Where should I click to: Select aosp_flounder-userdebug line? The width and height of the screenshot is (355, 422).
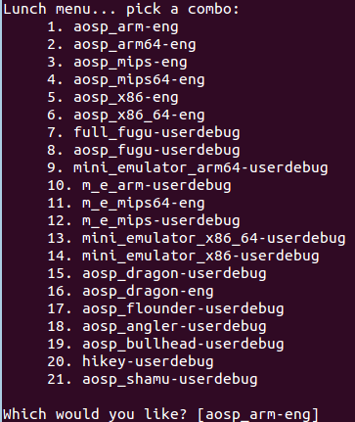click(183, 309)
